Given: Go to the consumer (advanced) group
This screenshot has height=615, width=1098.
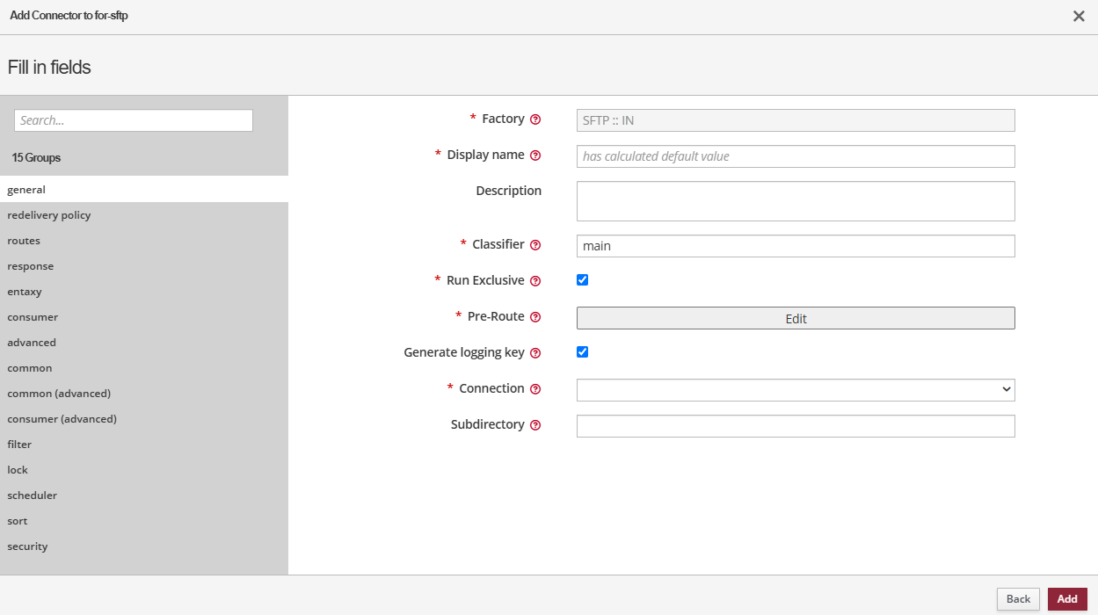Looking at the screenshot, I should (x=62, y=419).
